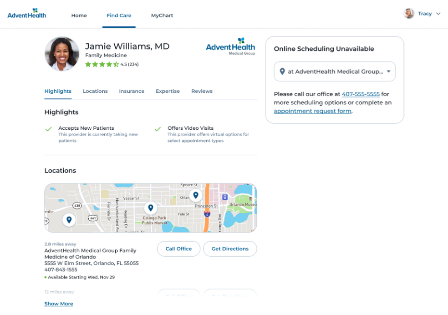Call the office number 407-555-5555 link

click(x=361, y=94)
